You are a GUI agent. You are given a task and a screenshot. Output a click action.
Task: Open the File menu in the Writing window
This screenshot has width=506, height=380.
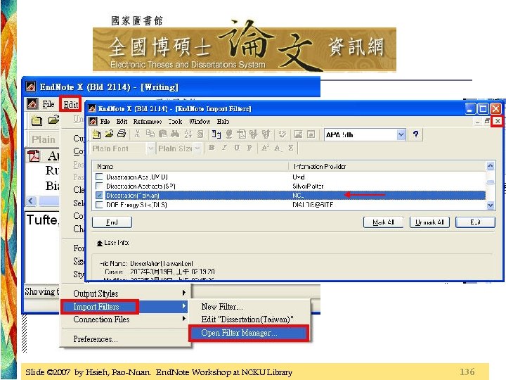[x=48, y=104]
